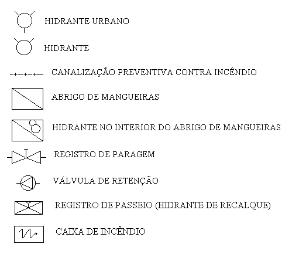Click the Hidrante Urbano symbol
The width and height of the screenshot is (306, 254).
25,22
